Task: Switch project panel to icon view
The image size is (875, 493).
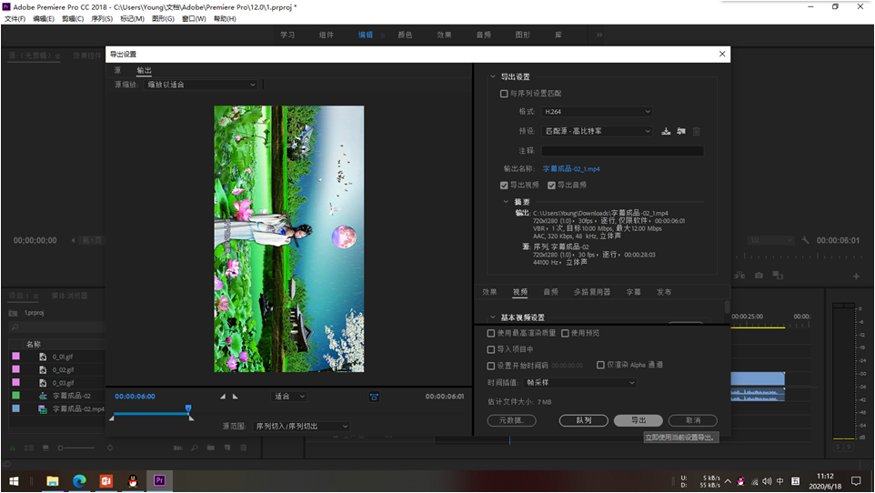Action: tap(45, 448)
